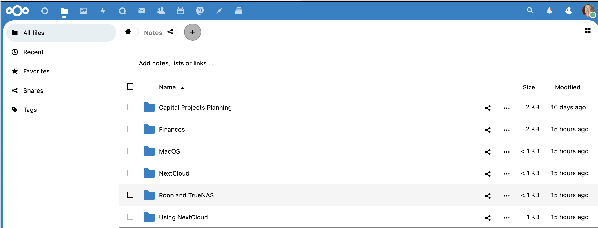The height and width of the screenshot is (228, 598).
Task: Open the Capital Projects Planning folder
Action: click(195, 108)
